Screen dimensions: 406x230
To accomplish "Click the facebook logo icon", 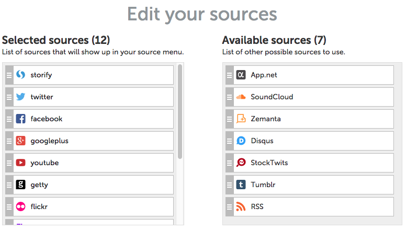I will coord(21,119).
